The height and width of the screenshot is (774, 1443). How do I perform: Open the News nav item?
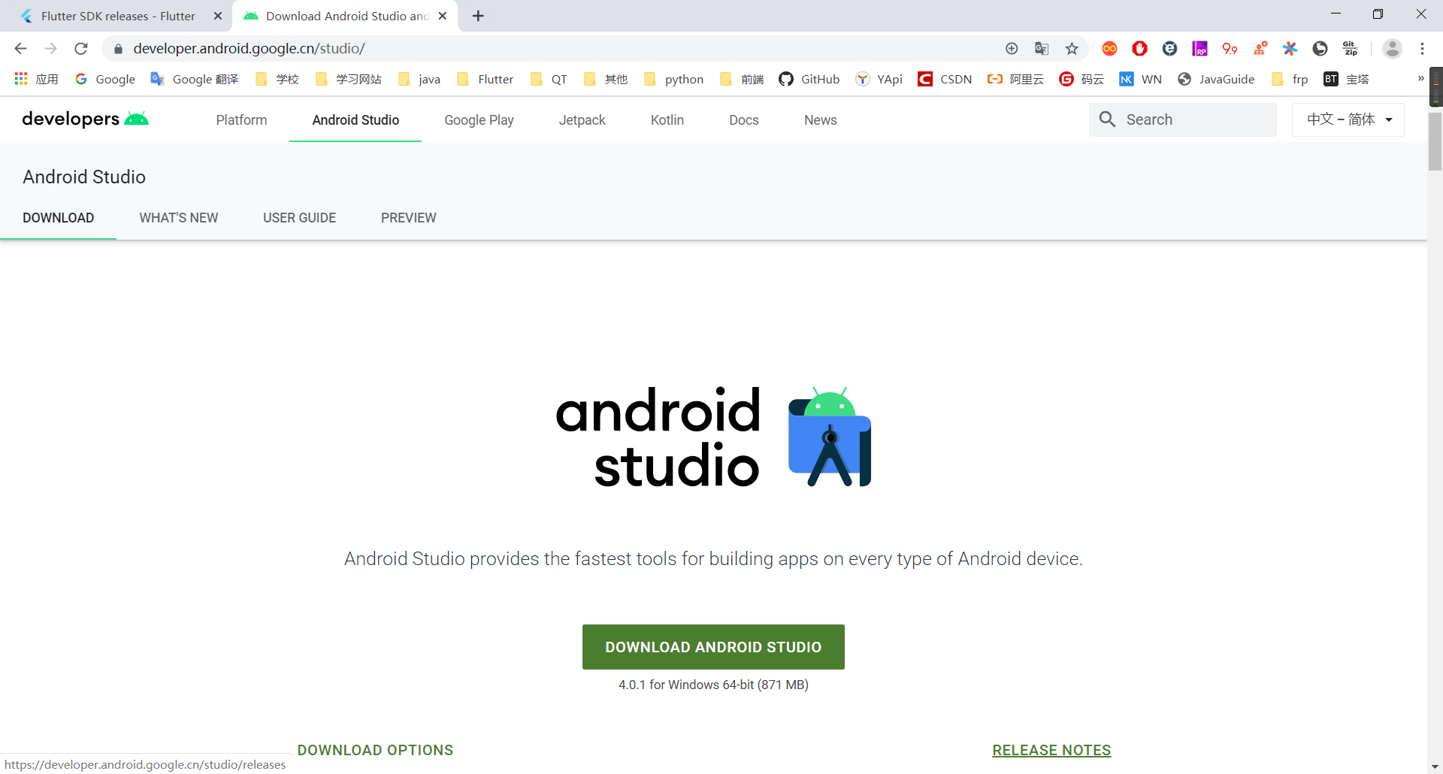(820, 120)
